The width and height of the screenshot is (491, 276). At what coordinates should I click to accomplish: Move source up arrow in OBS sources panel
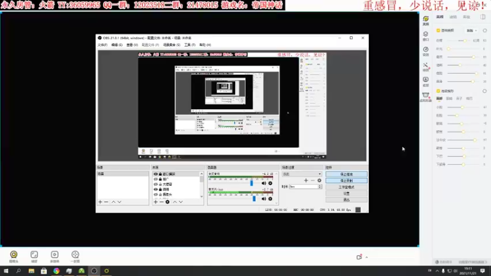[175, 202]
